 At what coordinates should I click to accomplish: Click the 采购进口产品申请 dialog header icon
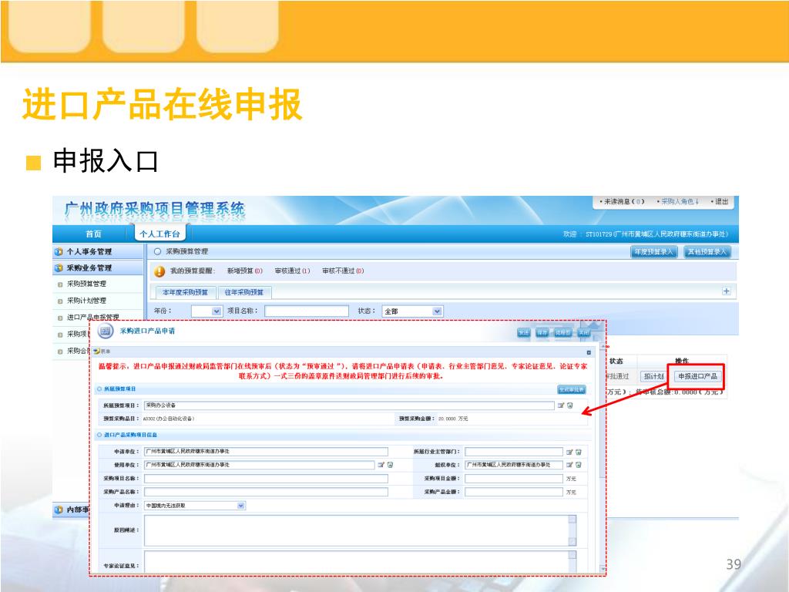pos(106,331)
